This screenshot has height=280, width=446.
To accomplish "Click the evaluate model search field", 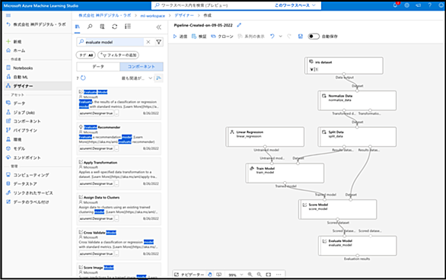I will click(113, 42).
